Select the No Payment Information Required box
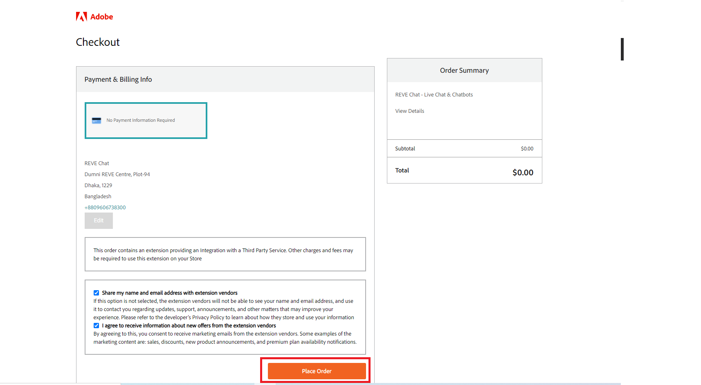Image resolution: width=701 pixels, height=385 pixels. (x=146, y=121)
